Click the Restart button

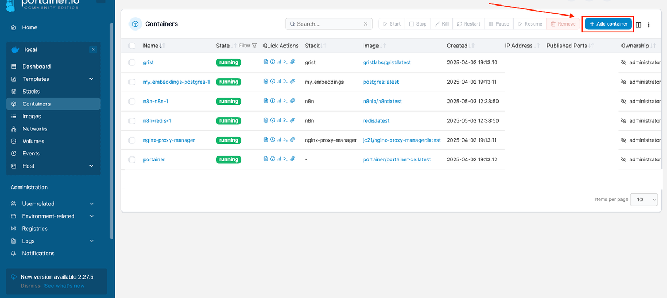click(468, 24)
